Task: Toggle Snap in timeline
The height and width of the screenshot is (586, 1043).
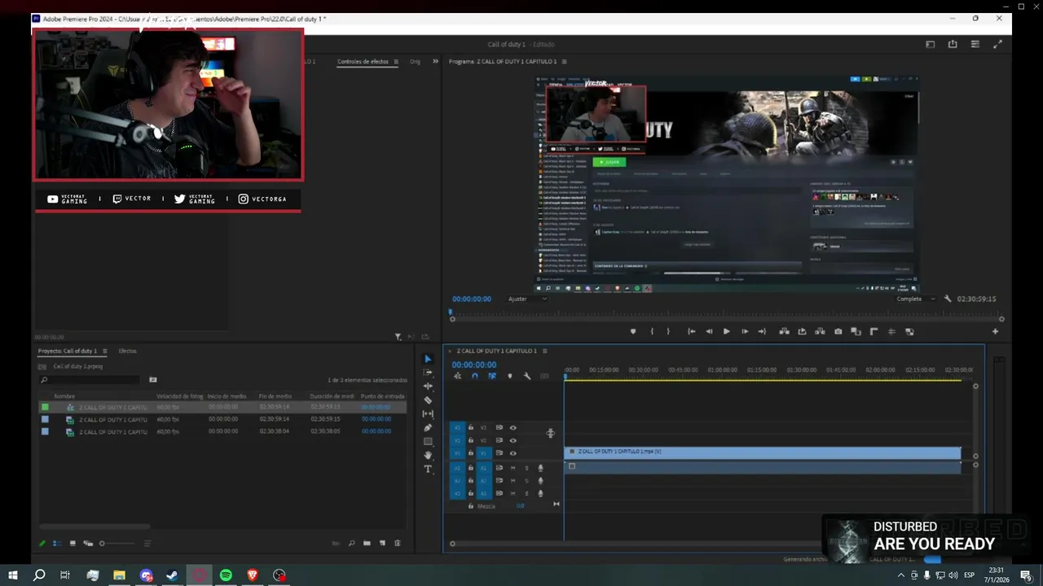Action: coord(474,376)
